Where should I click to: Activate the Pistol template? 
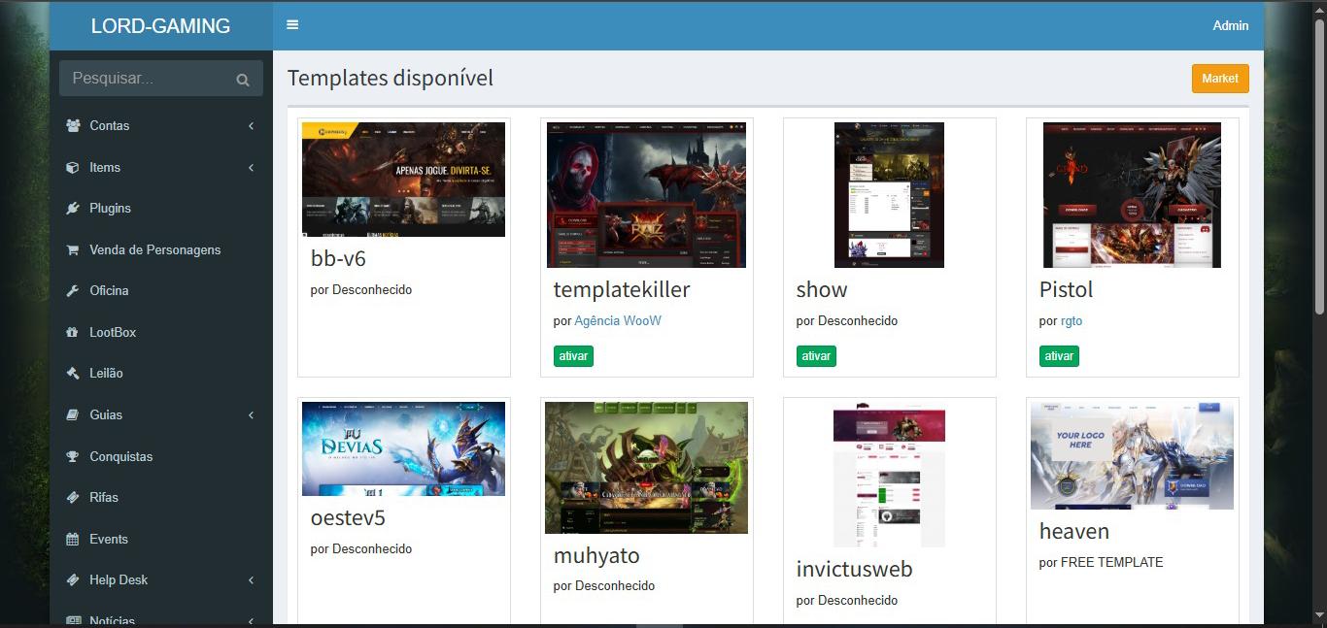click(1059, 356)
